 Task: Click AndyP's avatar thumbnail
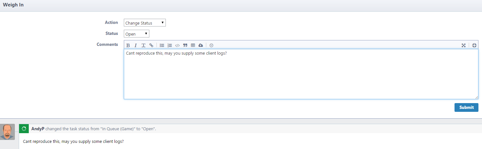point(7,132)
